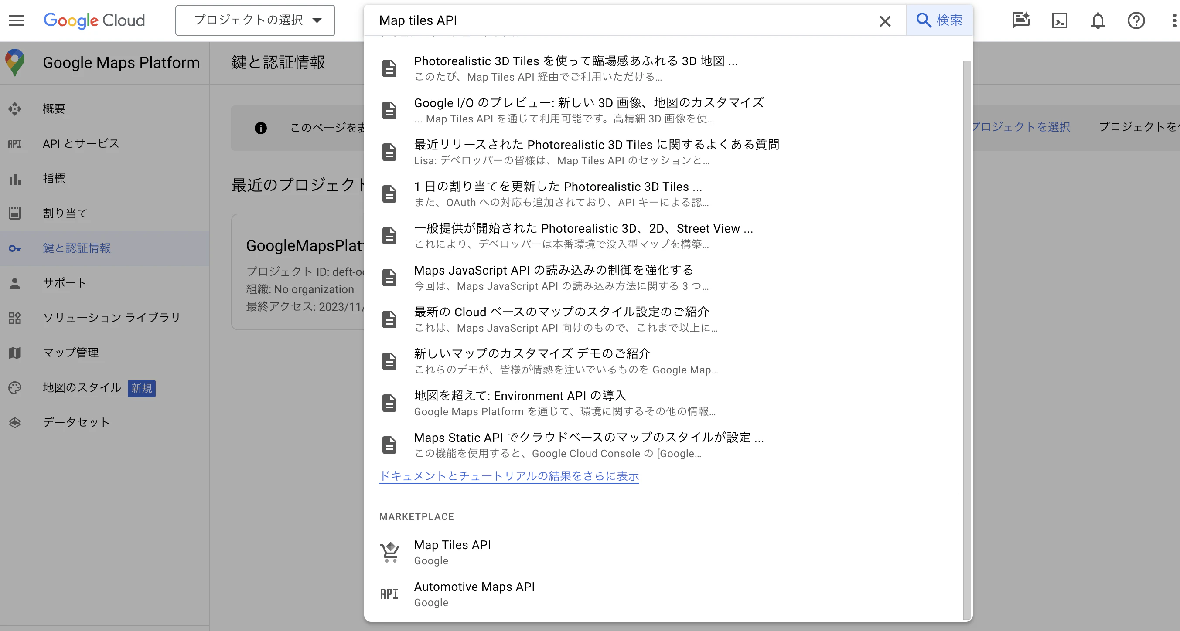Click the MARKETPLACE section heading
Screen dimensions: 1180x631
(416, 516)
